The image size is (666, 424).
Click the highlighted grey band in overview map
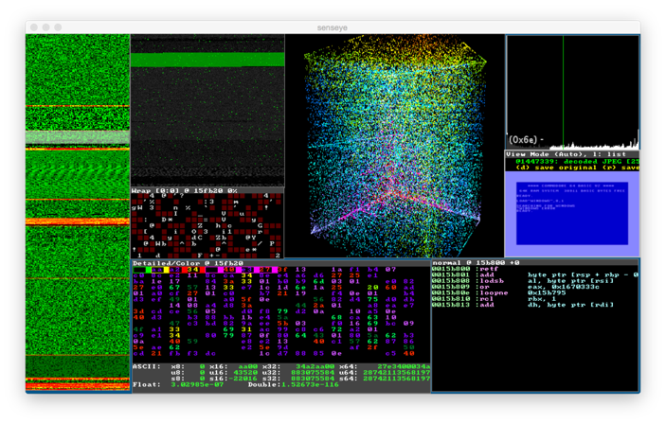click(77, 137)
